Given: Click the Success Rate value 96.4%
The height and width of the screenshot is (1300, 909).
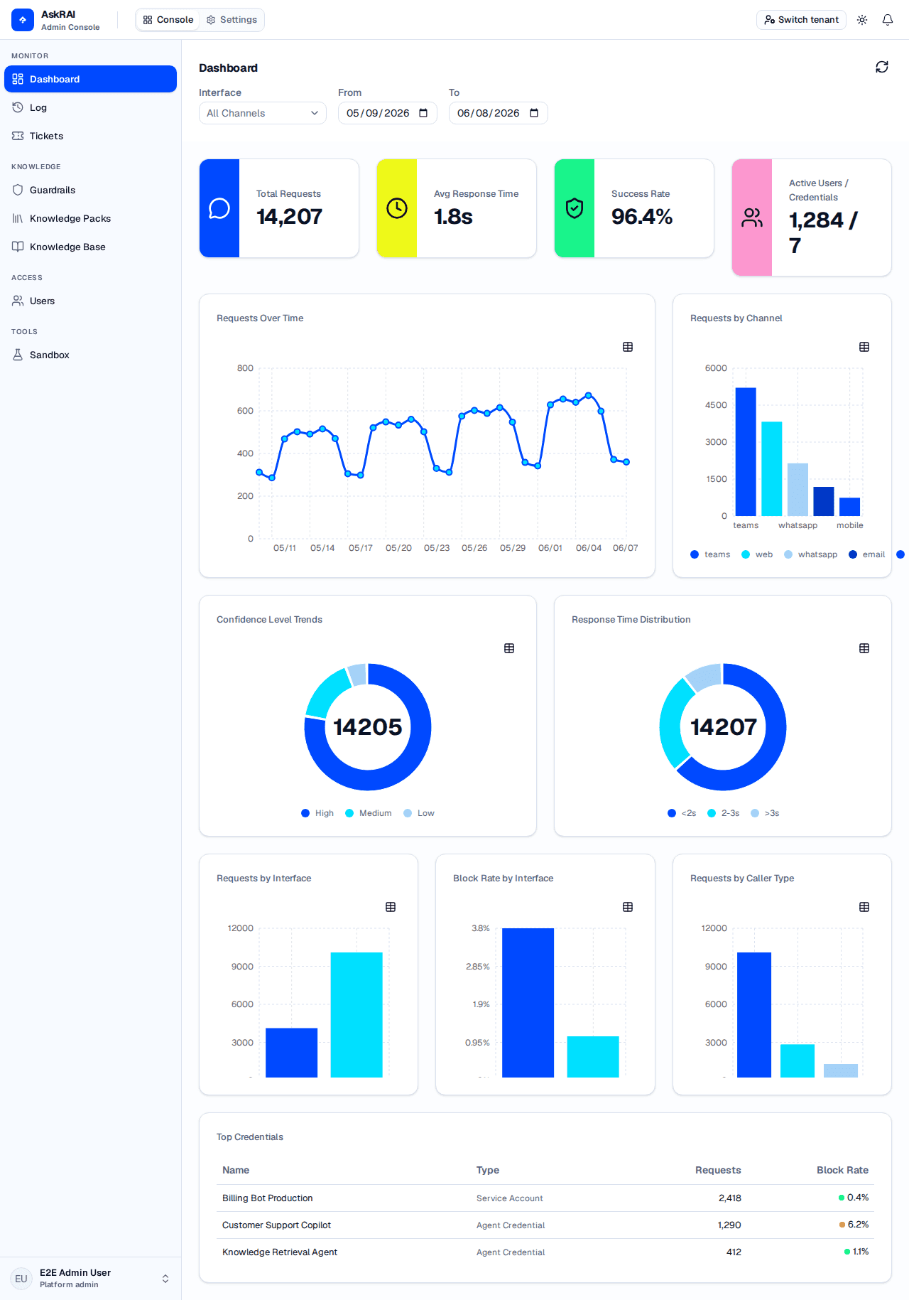Looking at the screenshot, I should coord(642,217).
